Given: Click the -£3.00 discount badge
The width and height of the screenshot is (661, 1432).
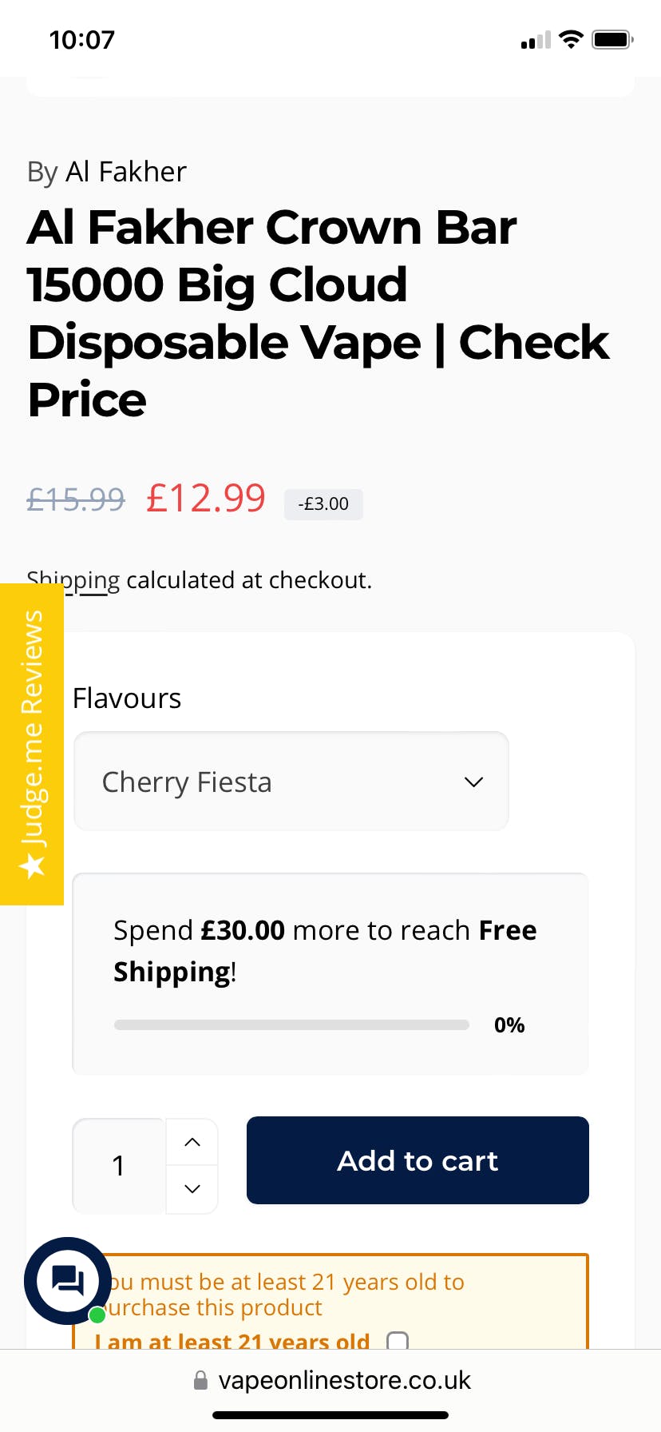Looking at the screenshot, I should 323,504.
